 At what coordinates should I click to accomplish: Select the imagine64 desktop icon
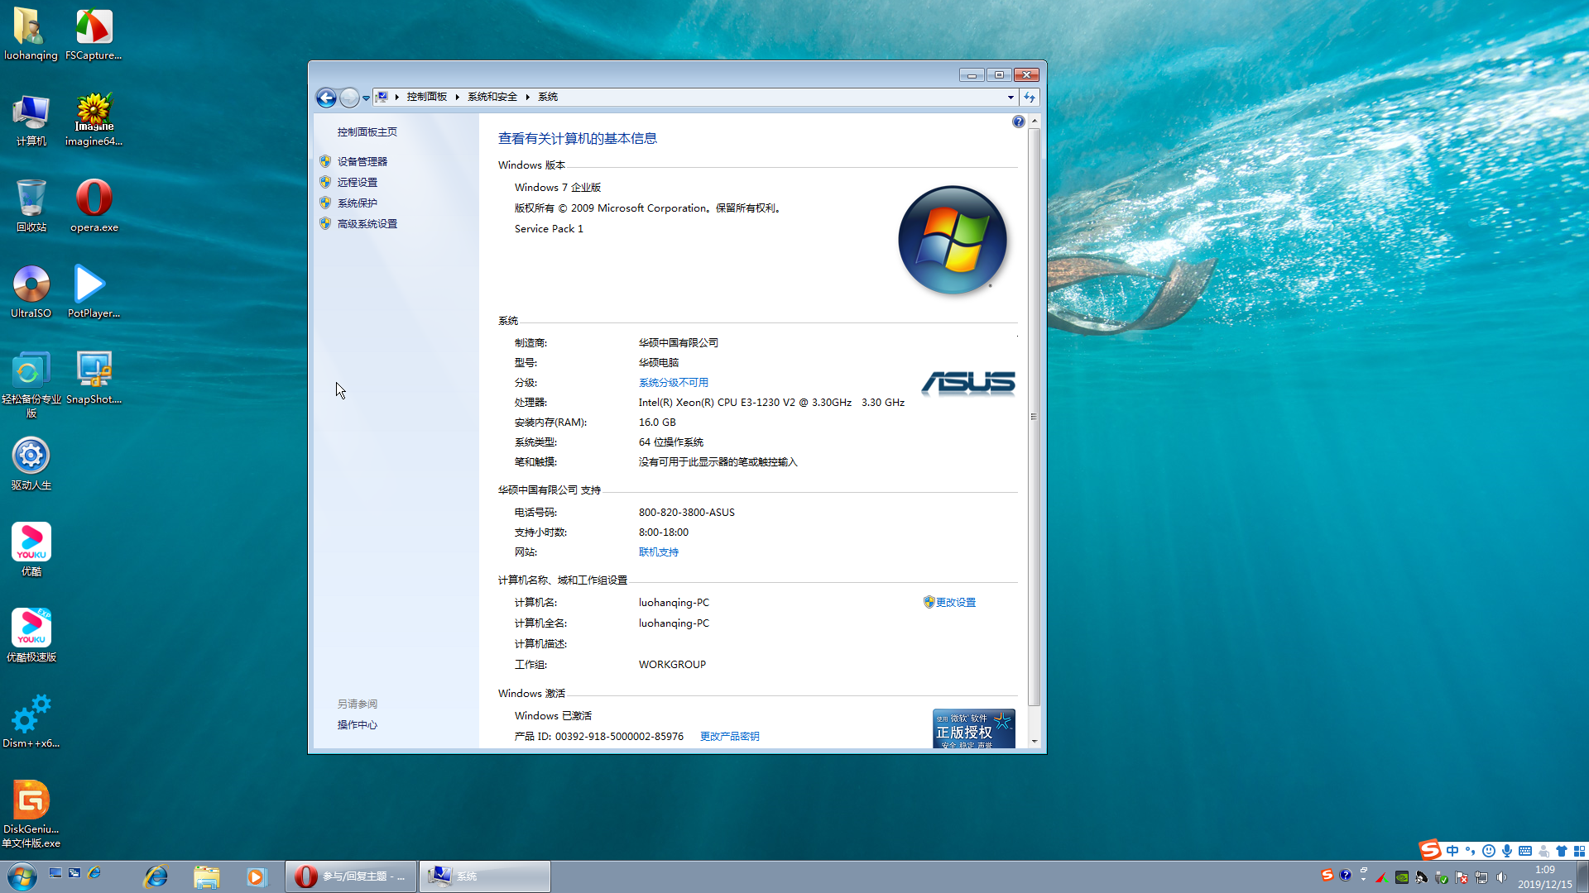pyautogui.click(x=94, y=121)
